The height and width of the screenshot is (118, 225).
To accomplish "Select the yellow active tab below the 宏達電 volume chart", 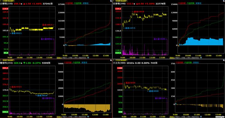I will pos(172,58).
